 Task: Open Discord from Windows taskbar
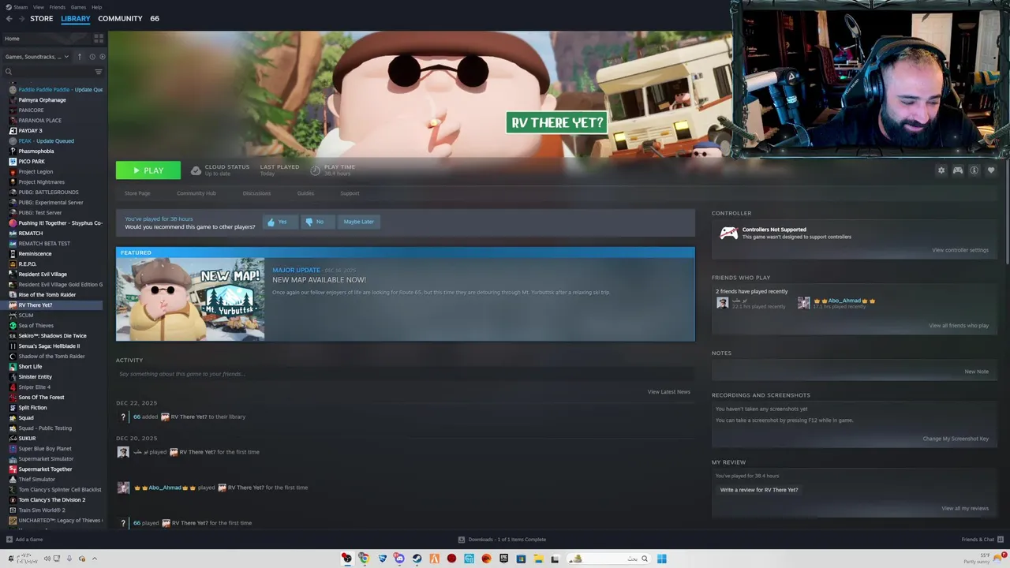pyautogui.click(x=399, y=559)
